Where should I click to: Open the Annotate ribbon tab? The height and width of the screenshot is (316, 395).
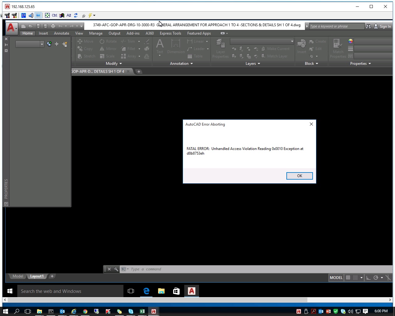click(x=61, y=33)
